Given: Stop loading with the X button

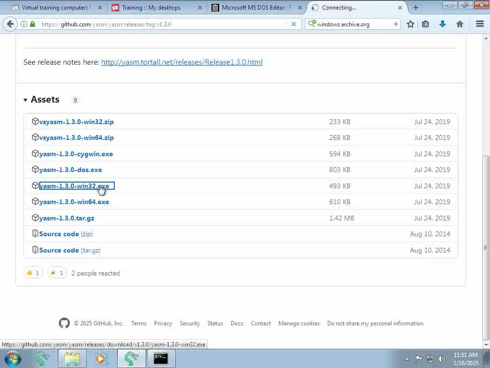Looking at the screenshot, I should 293,24.
